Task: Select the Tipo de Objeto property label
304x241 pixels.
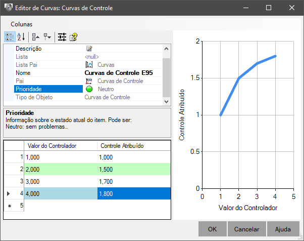Action: pos(34,97)
